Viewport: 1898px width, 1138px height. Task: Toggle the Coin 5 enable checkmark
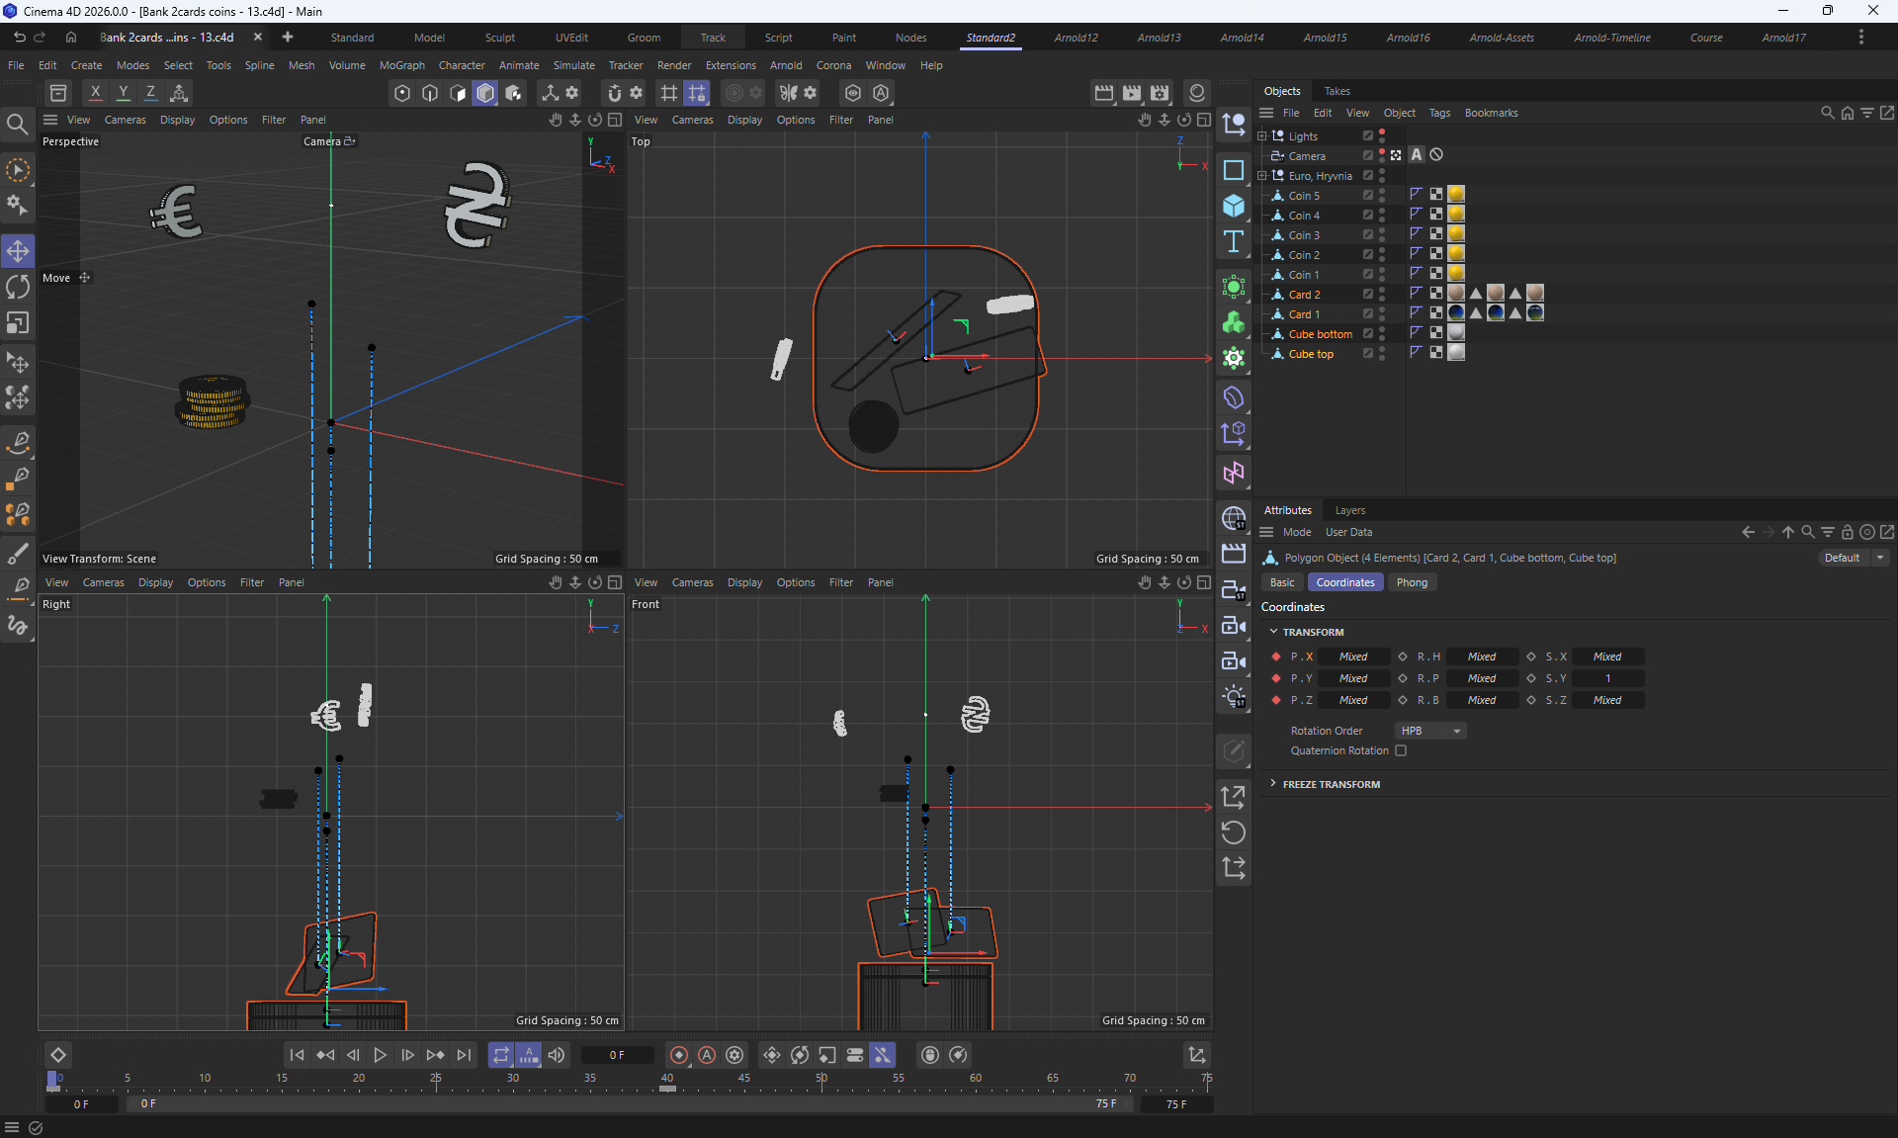coord(1368,196)
